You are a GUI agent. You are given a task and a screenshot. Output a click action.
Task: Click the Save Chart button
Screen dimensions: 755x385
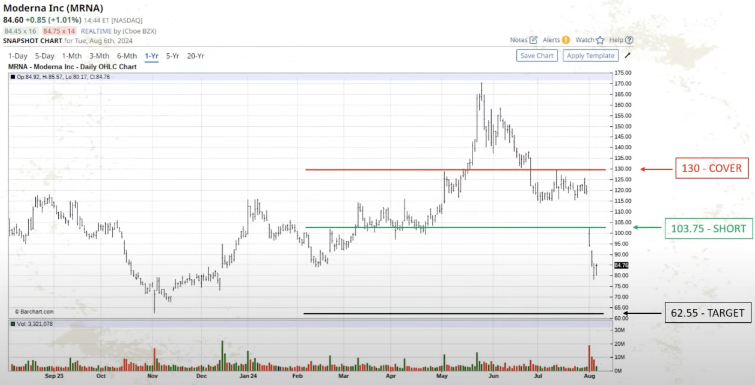537,56
